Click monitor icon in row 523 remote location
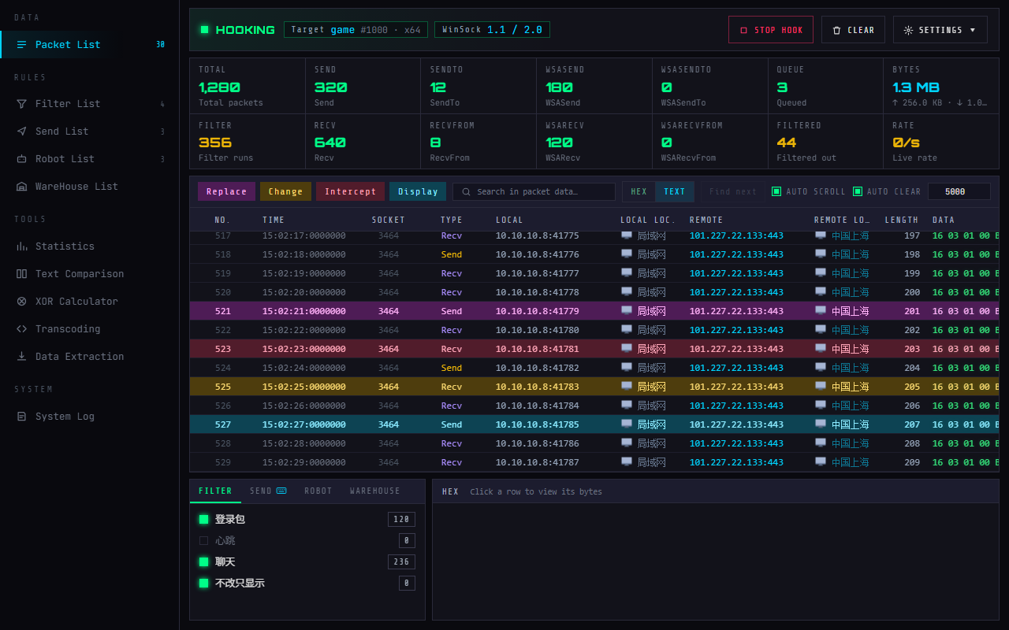This screenshot has width=1009, height=630. point(821,349)
